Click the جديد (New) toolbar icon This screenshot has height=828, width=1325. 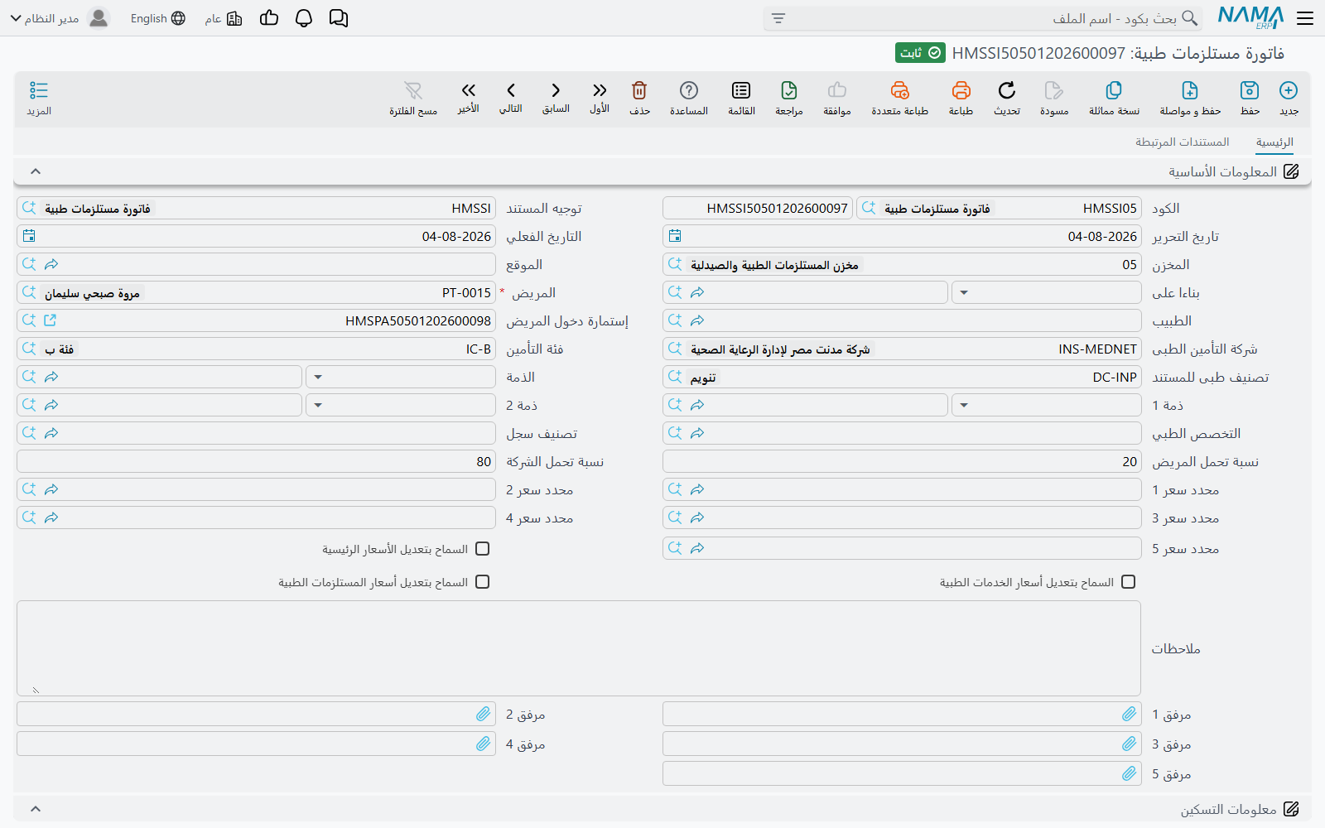click(1289, 90)
